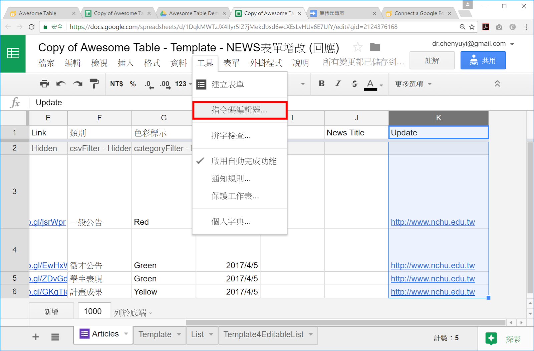
Task: Choose 建立表單 from the menu
Action: 240,84
